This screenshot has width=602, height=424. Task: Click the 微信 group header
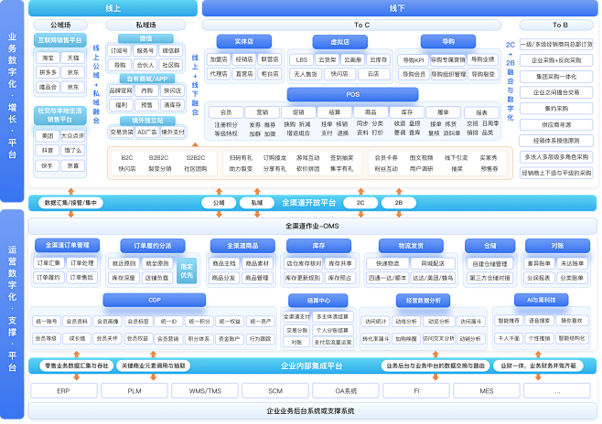[145, 38]
